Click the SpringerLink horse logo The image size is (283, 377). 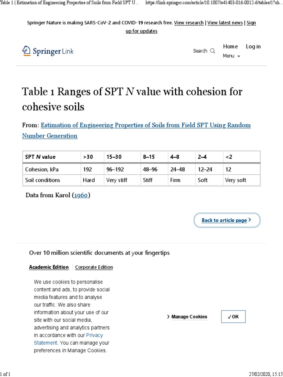(27, 50)
